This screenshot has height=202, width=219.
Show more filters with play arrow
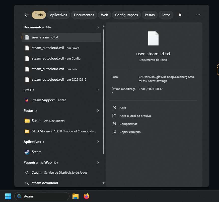coord(180,15)
